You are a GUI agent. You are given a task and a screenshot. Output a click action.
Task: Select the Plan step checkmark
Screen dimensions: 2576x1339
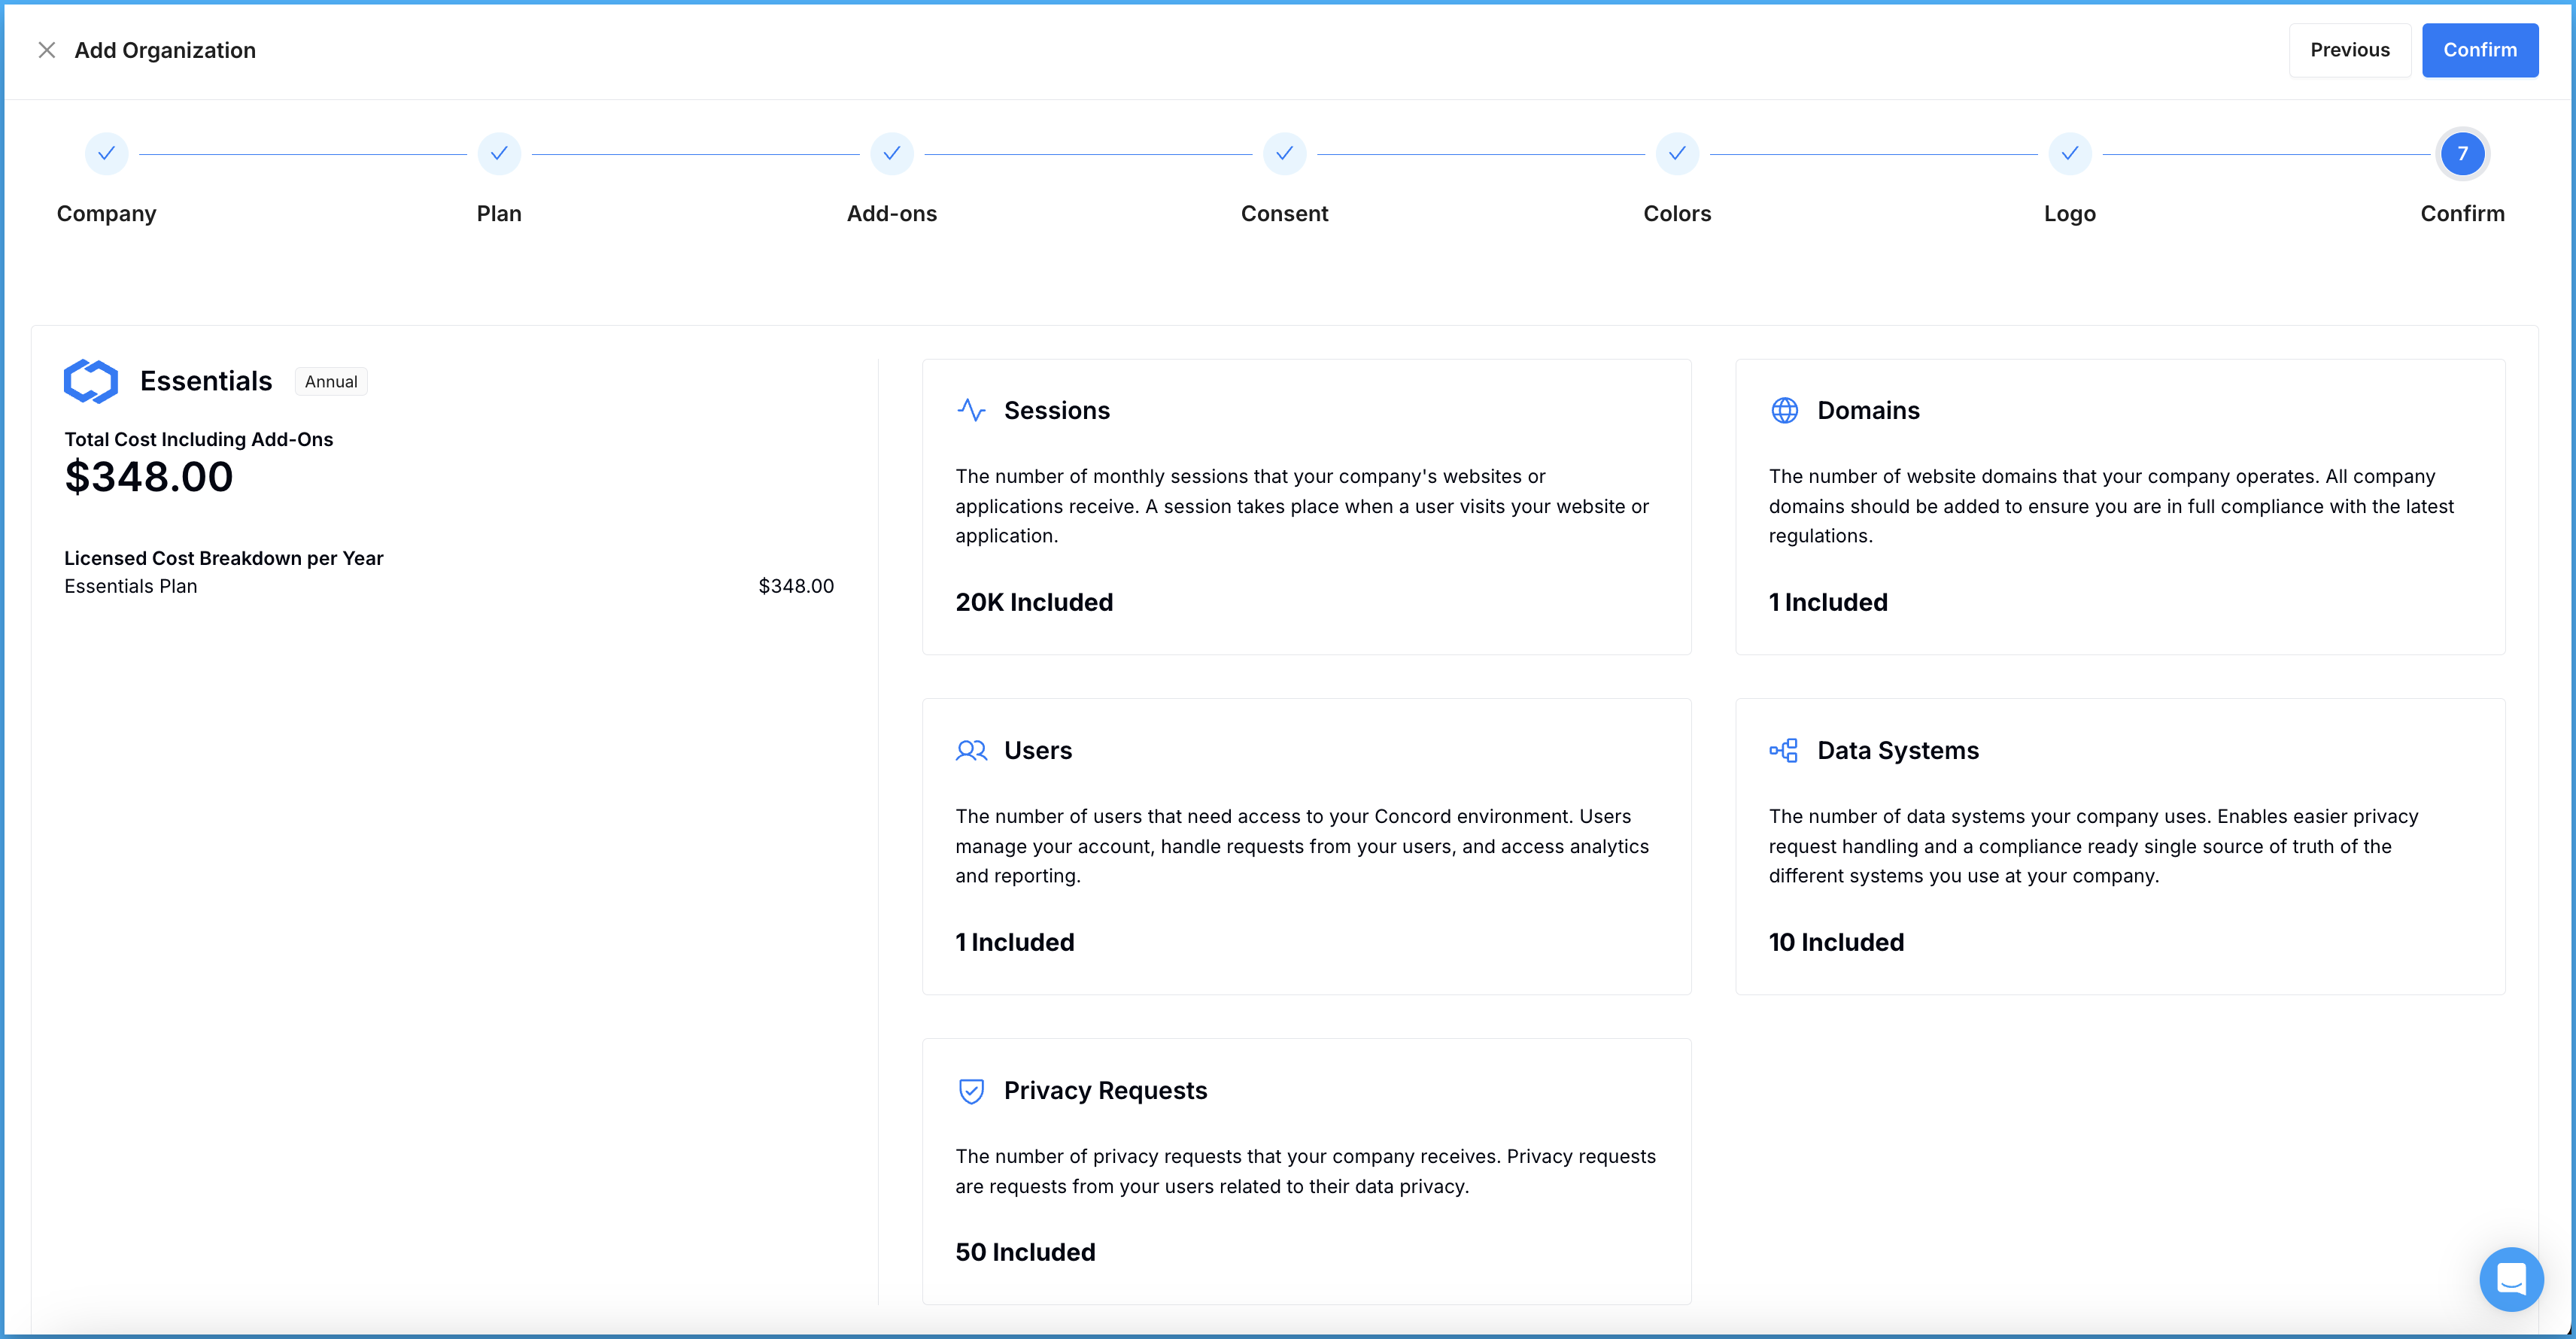(499, 154)
